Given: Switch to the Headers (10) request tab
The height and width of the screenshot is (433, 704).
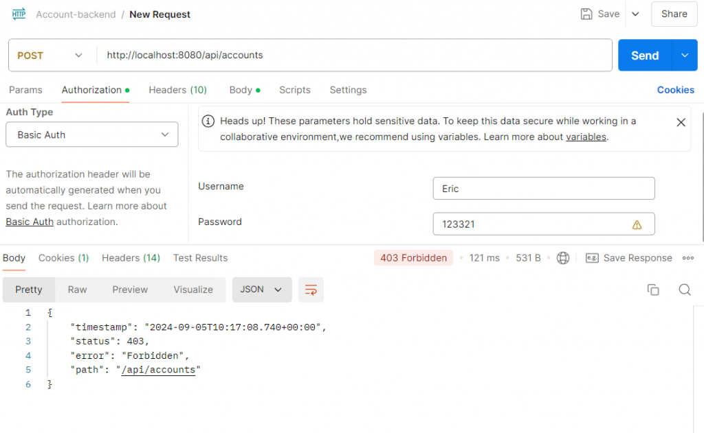Looking at the screenshot, I should [x=177, y=90].
